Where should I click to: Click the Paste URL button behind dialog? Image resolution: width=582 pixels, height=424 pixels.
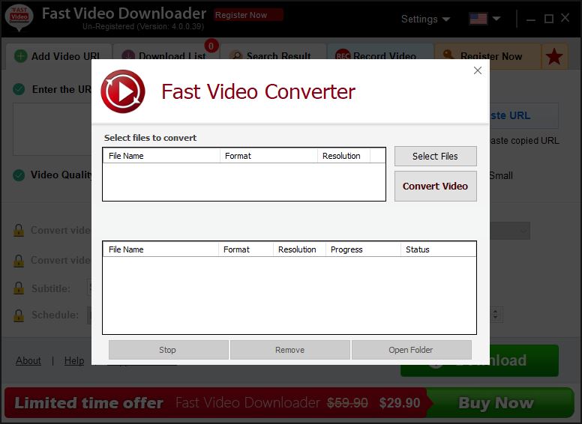click(523, 115)
